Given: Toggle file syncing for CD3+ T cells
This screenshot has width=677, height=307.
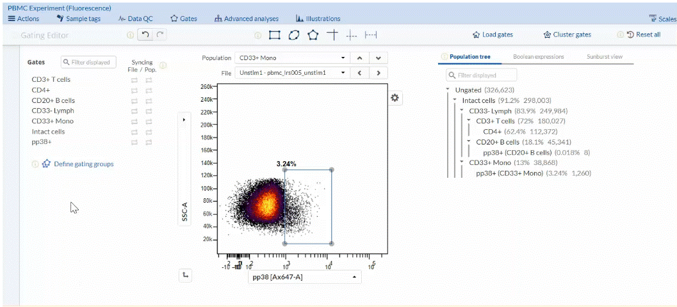Looking at the screenshot, I should (135, 80).
